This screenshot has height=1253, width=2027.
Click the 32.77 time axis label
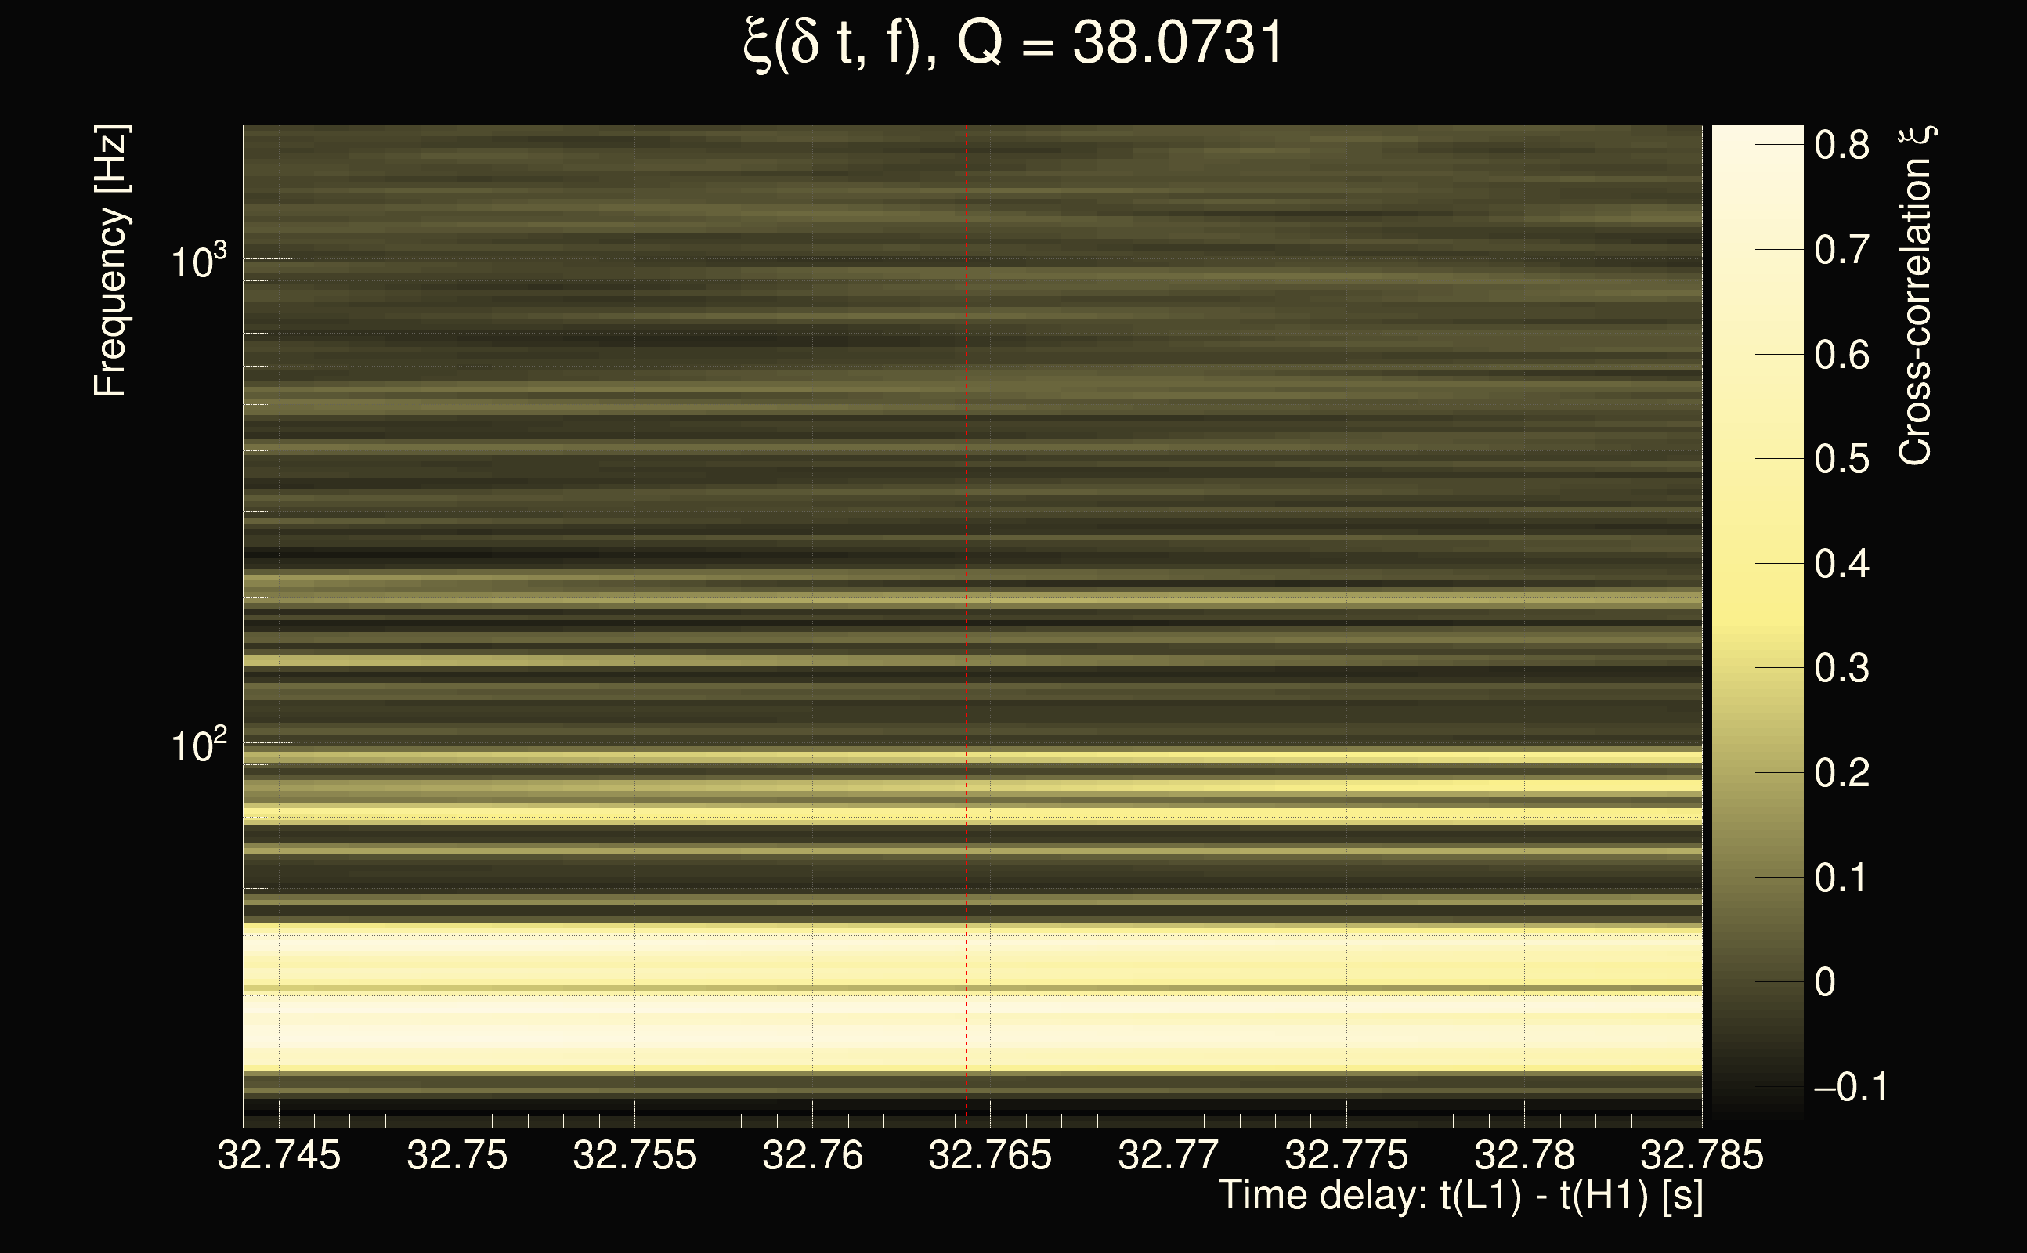coord(1168,1156)
